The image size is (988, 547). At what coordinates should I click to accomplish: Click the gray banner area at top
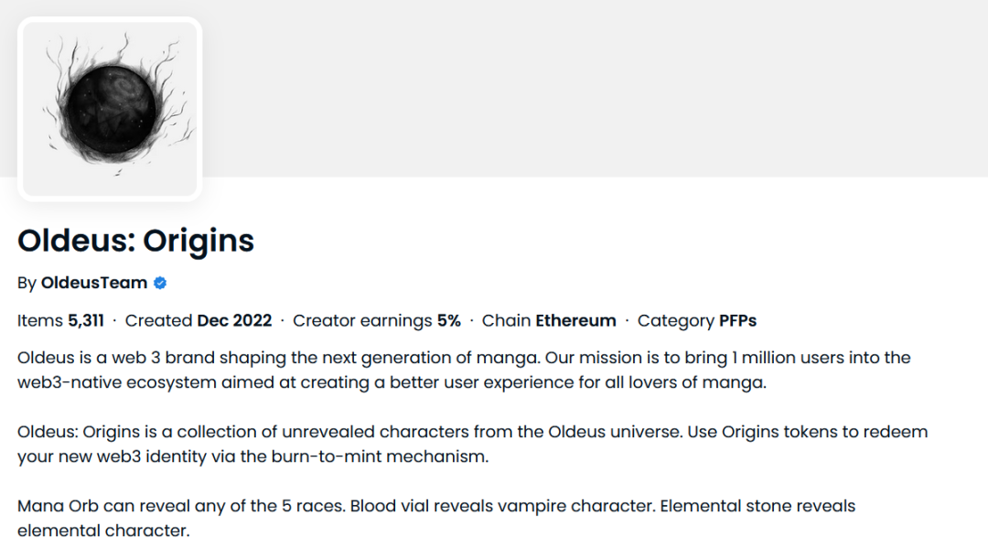pyautogui.click(x=595, y=87)
